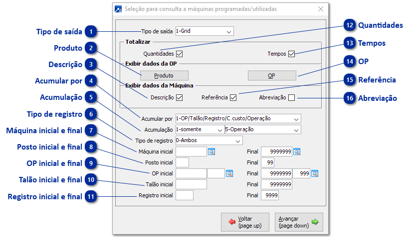Focus the Máquina Final field showing 9999999
411x240 pixels.
click(276, 152)
